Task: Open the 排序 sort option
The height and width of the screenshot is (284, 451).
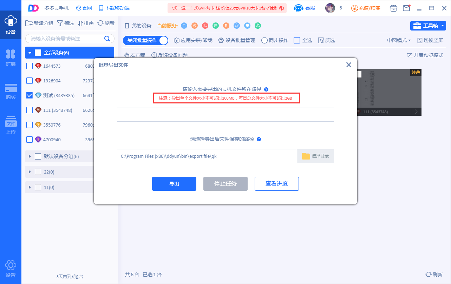Action: (x=85, y=23)
